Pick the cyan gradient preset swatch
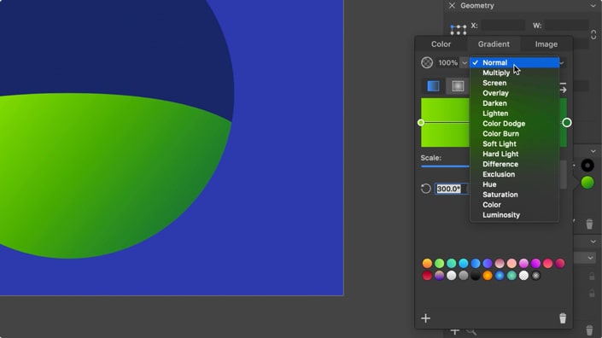Screen dimensions: 602x338 pyautogui.click(x=464, y=263)
